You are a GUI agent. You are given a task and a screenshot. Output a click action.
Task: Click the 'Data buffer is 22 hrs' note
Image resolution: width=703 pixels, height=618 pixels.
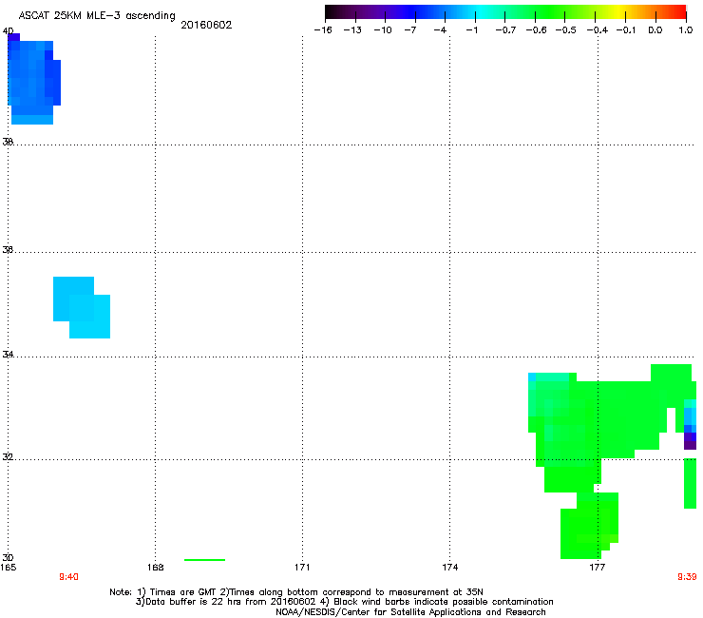[x=344, y=602]
